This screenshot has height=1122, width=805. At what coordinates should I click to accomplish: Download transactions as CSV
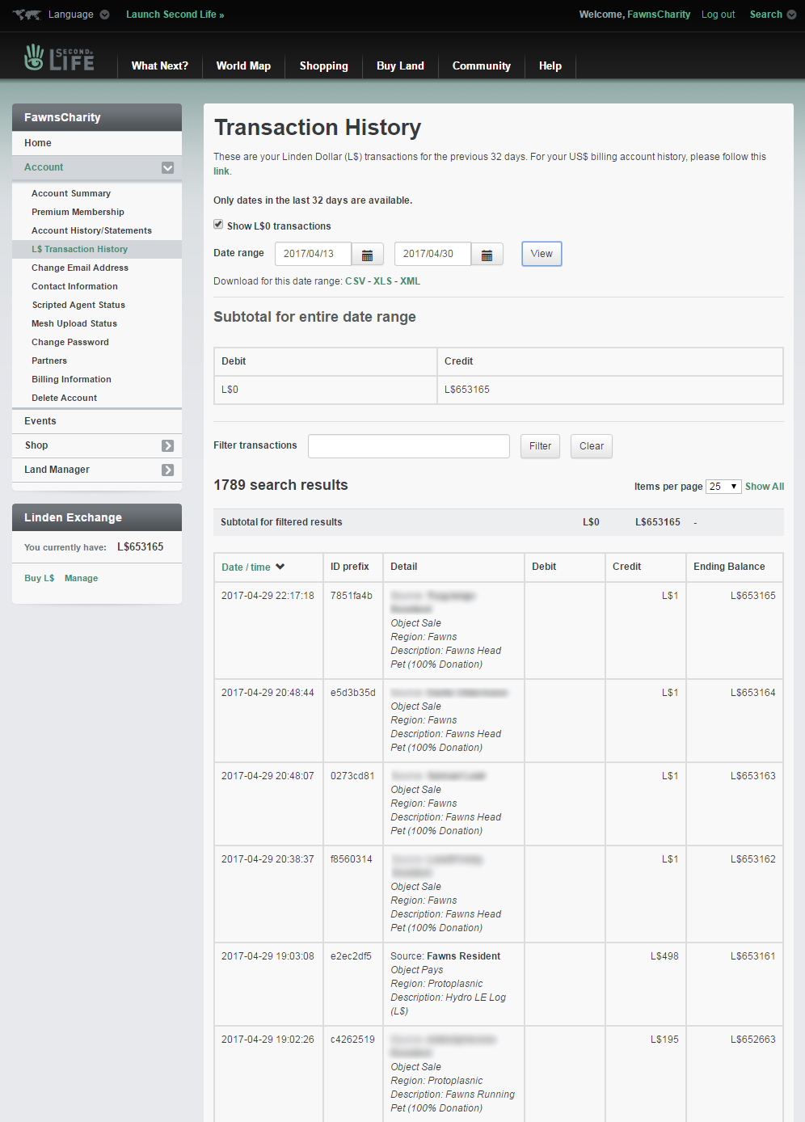[x=355, y=281]
